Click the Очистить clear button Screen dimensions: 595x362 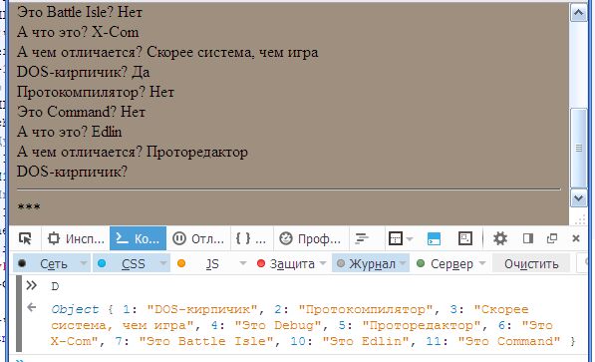coord(531,263)
